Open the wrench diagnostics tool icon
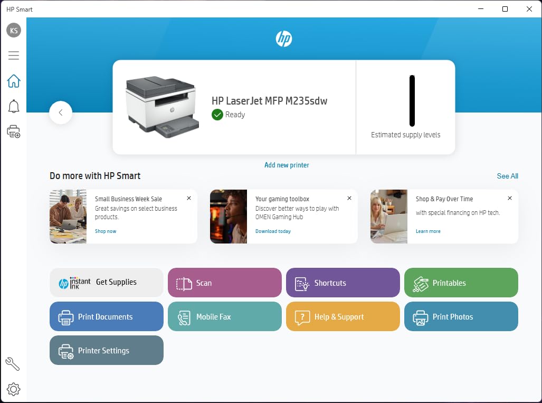 (x=13, y=364)
